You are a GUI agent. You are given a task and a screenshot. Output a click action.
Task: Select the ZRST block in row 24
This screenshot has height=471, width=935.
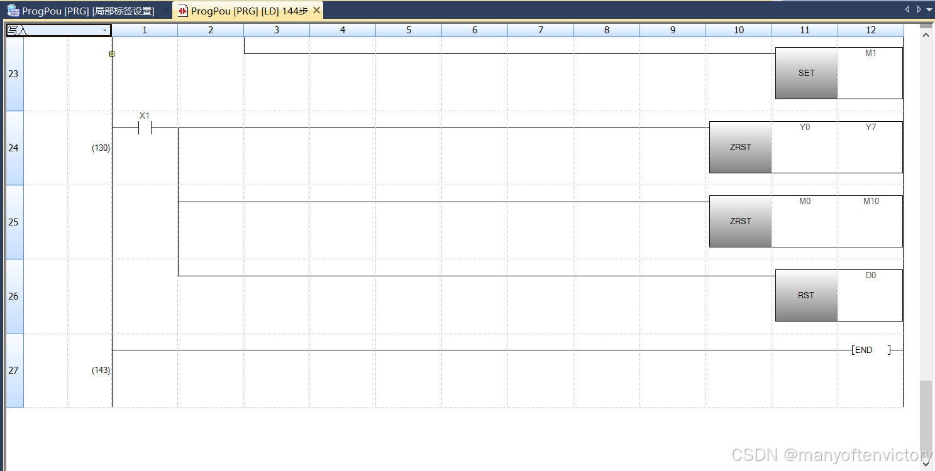point(740,148)
